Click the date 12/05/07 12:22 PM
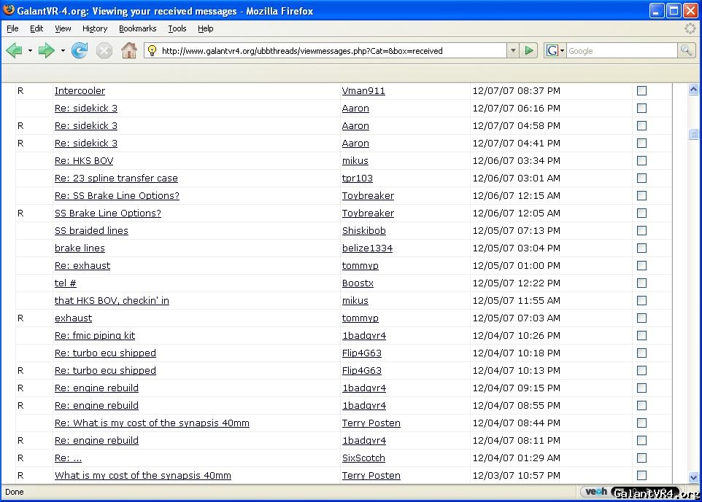The width and height of the screenshot is (702, 502). 516,283
